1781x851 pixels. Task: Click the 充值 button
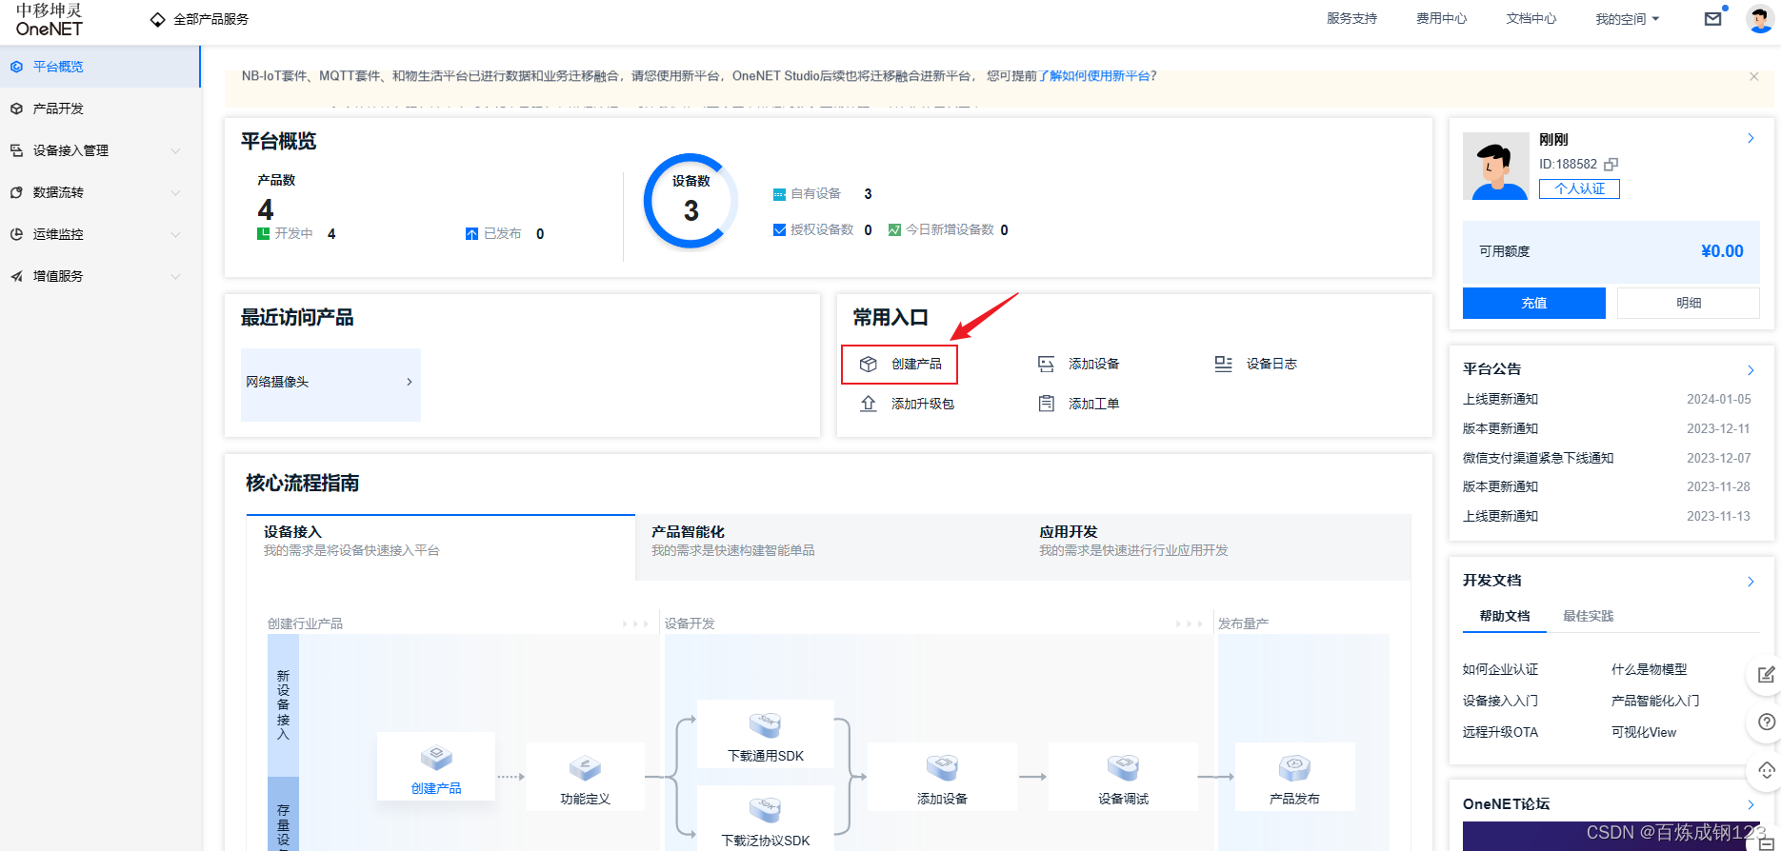pos(1533,303)
